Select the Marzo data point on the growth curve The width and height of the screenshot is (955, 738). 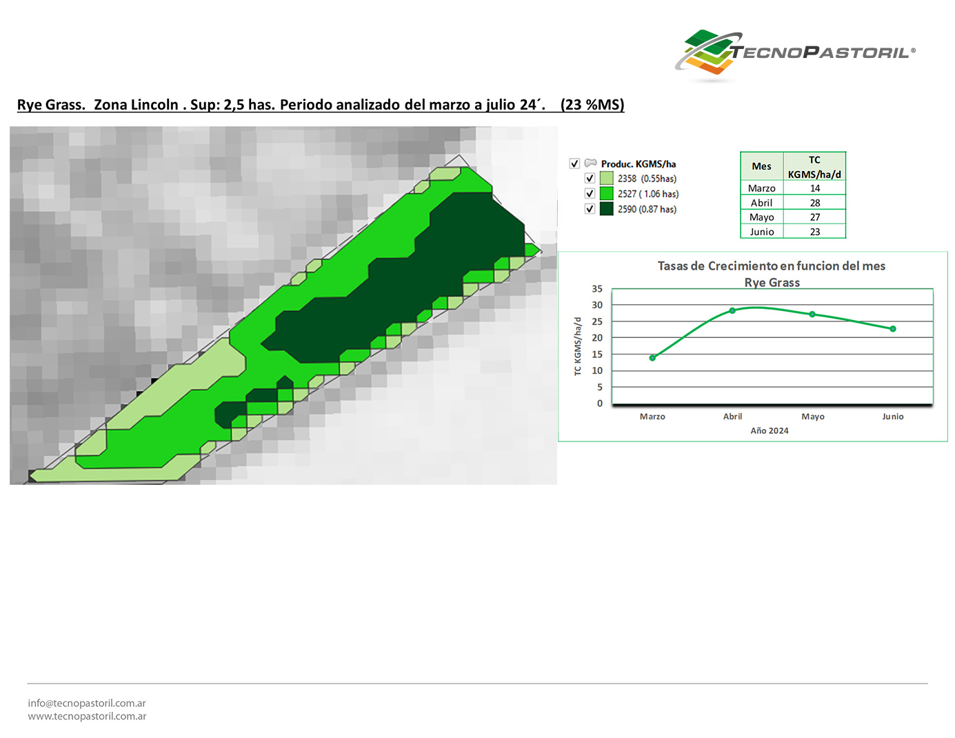tap(652, 358)
